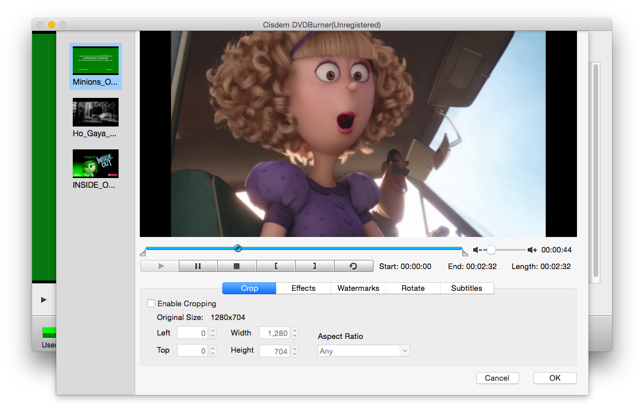This screenshot has height=407, width=644.
Task: Select the Minions_O... video thumbnail
Action: coord(96,61)
